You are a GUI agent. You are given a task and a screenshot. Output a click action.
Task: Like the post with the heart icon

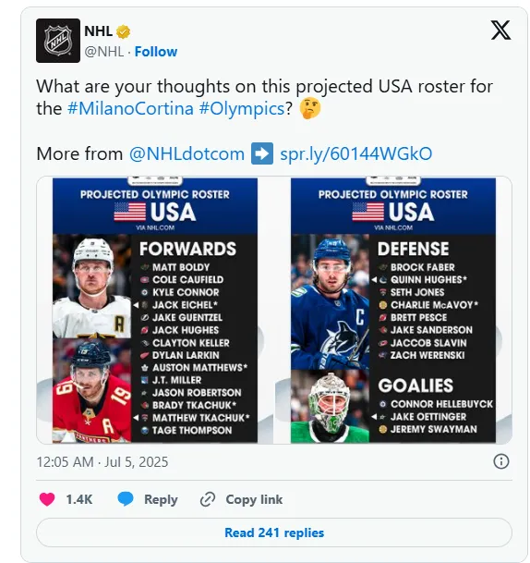(x=47, y=499)
